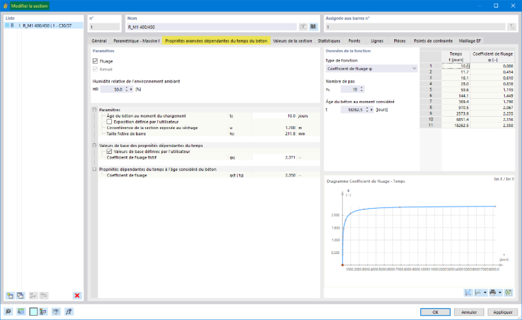Click the HR humidity arrow button

pos(131,89)
